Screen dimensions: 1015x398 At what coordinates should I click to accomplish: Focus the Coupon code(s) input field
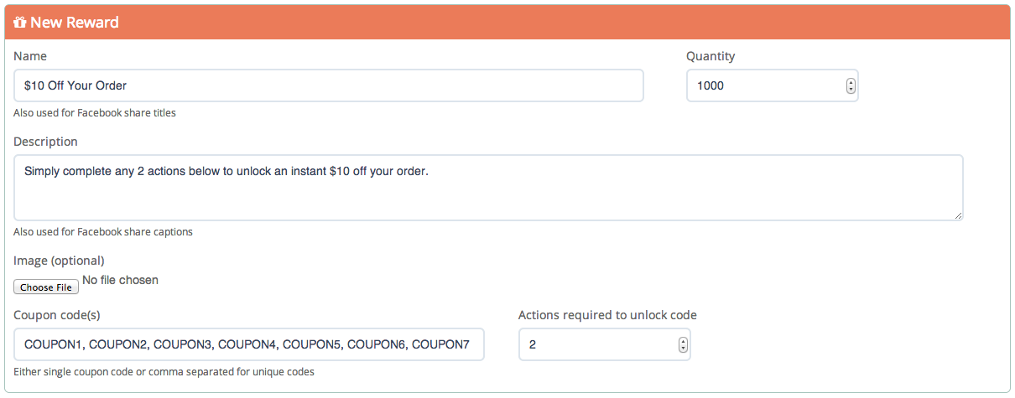[249, 344]
